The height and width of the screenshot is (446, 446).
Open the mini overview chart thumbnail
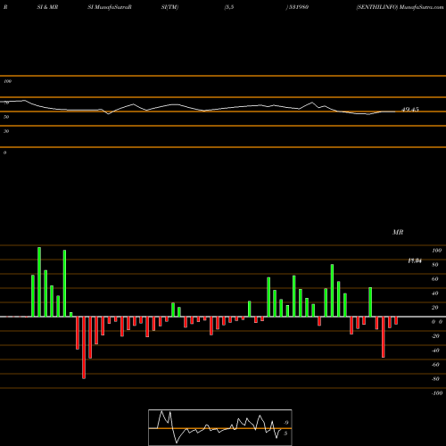click(x=220, y=427)
